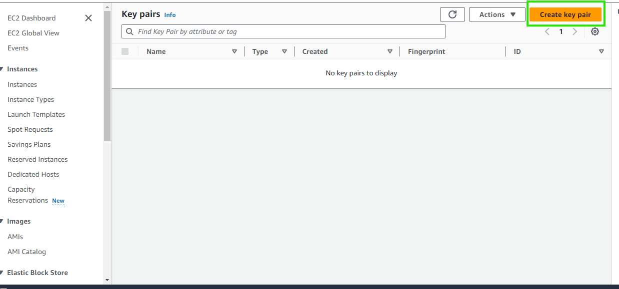The width and height of the screenshot is (619, 289).
Task: Go to next page arrow
Action: (x=574, y=31)
